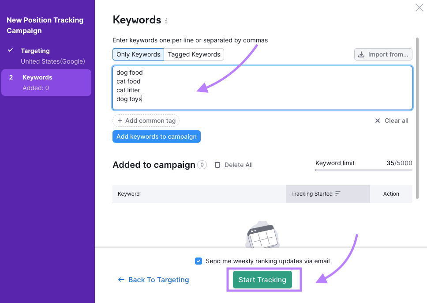Screen dimensions: 427x303
Task: Click the sort icon on Tracking Started
Action: (x=338, y=193)
